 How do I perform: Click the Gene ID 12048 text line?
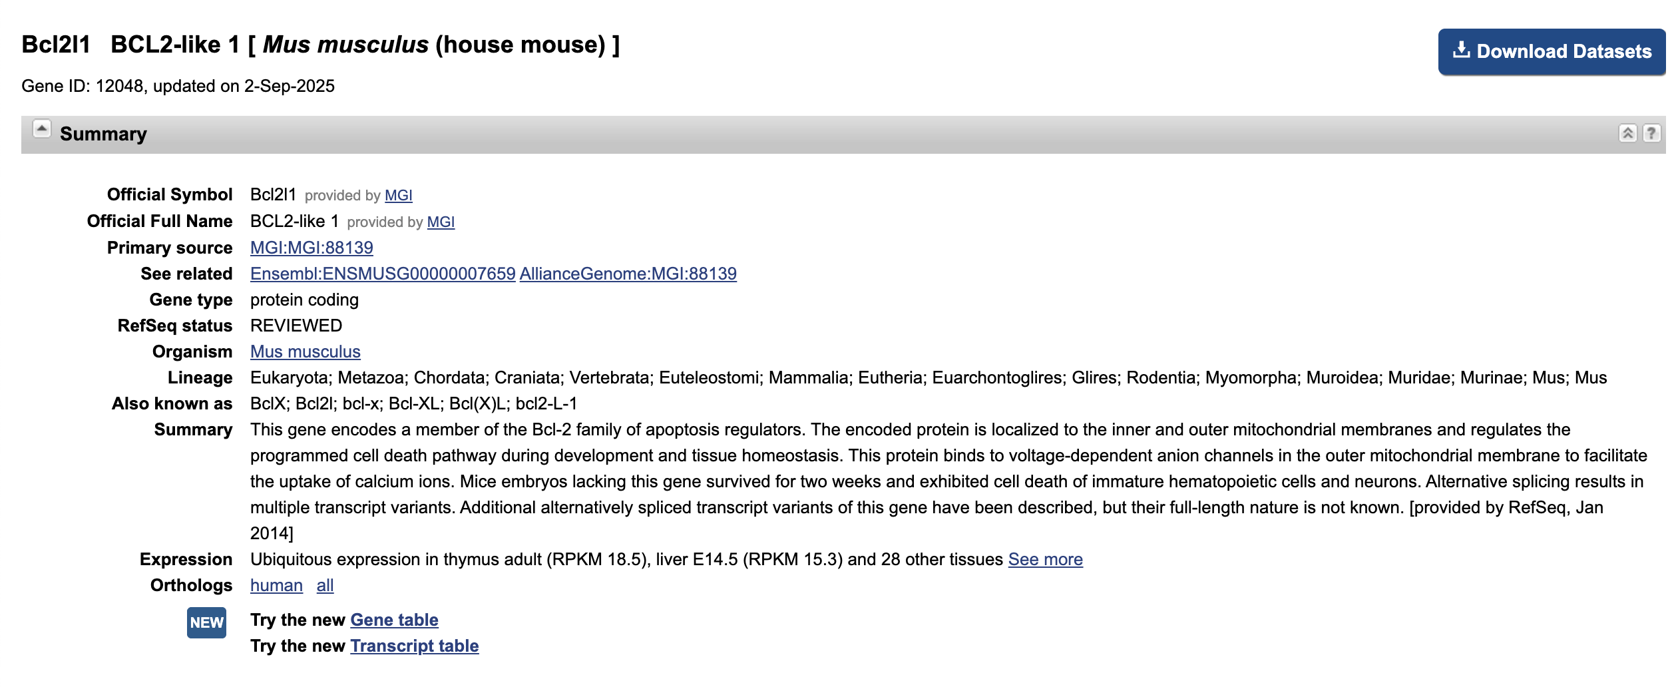click(x=178, y=85)
